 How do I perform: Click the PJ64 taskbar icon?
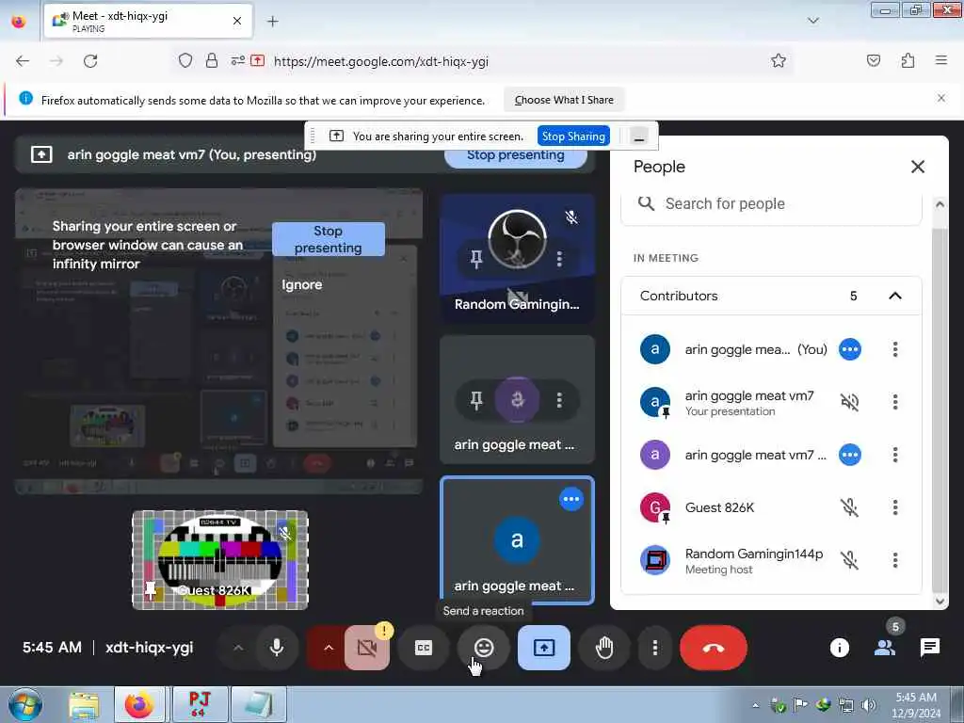tap(201, 704)
